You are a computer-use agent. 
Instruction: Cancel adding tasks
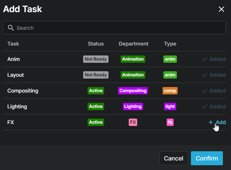tap(174, 158)
